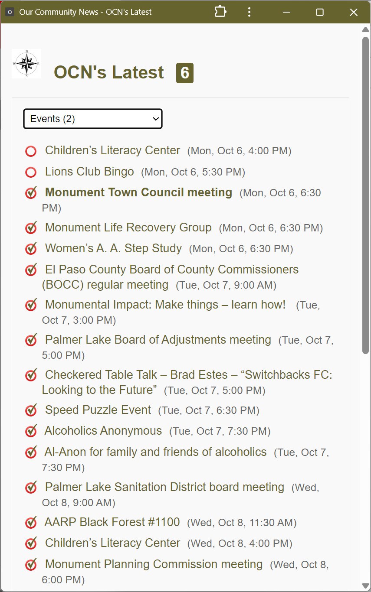The image size is (371, 592).
Task: Toggle the circle beside Lions Club Bingo
Action: pos(31,172)
